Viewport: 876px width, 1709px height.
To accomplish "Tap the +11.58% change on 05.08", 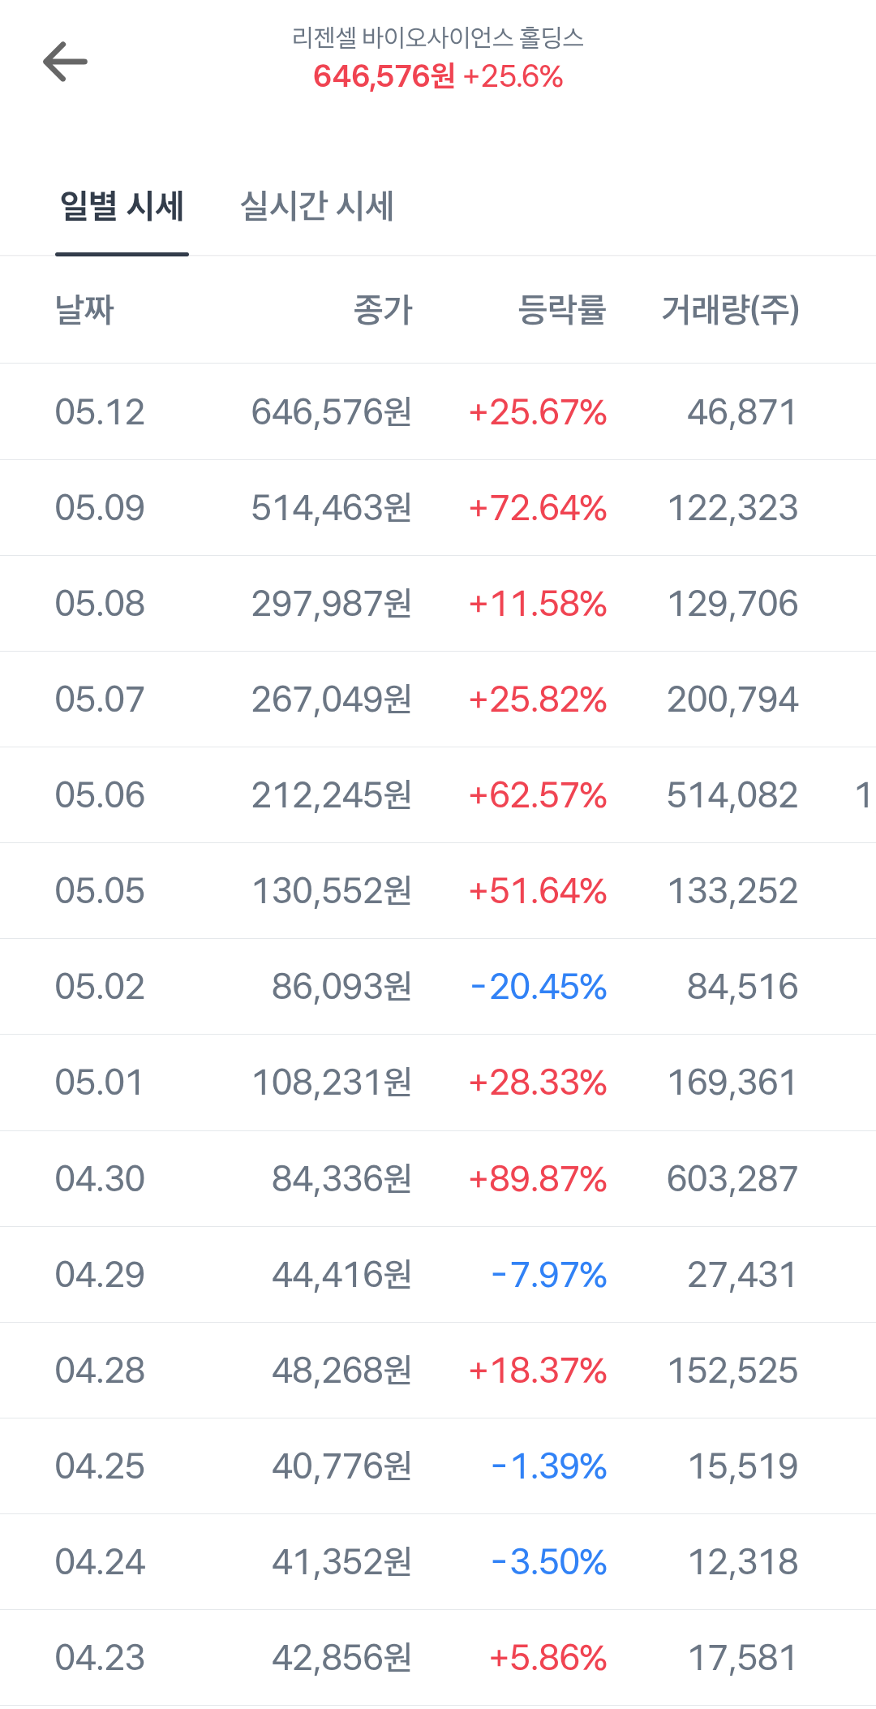I will click(538, 604).
